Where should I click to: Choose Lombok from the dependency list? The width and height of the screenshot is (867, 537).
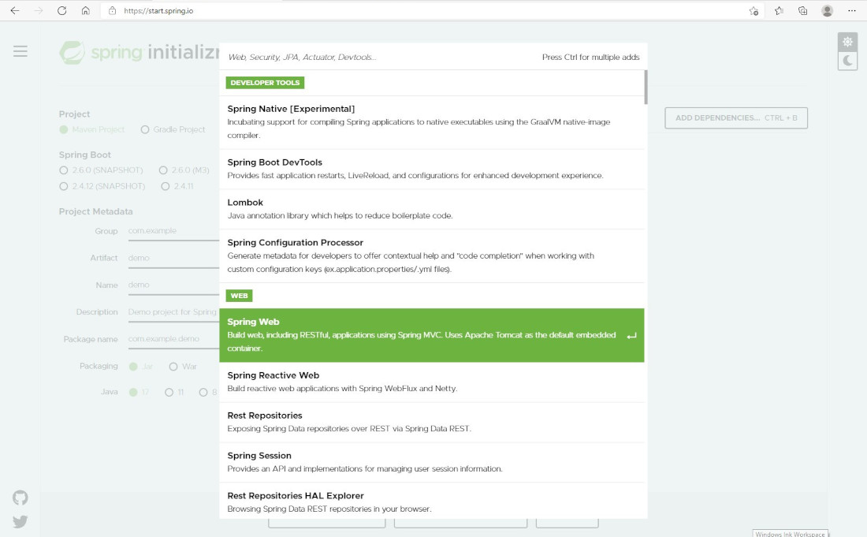(431, 209)
